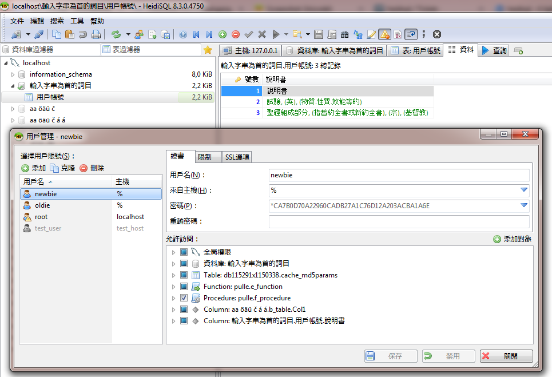Expand the information_schema tree node

tap(13, 74)
